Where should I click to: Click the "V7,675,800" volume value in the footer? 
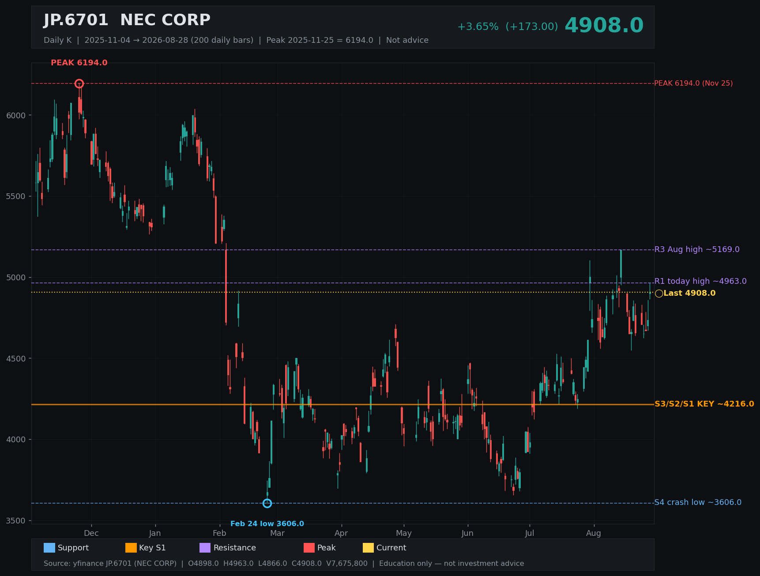347,564
